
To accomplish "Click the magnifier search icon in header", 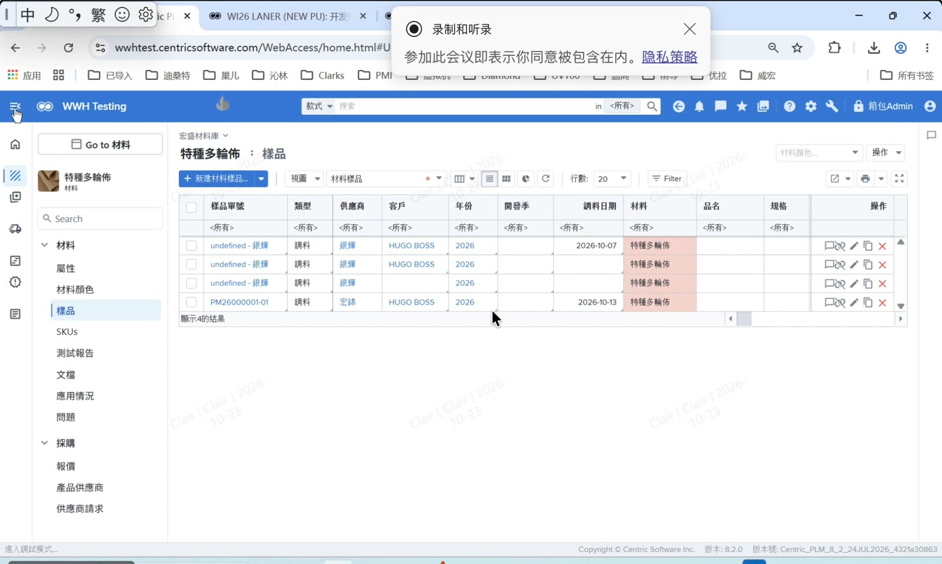I will 651,106.
